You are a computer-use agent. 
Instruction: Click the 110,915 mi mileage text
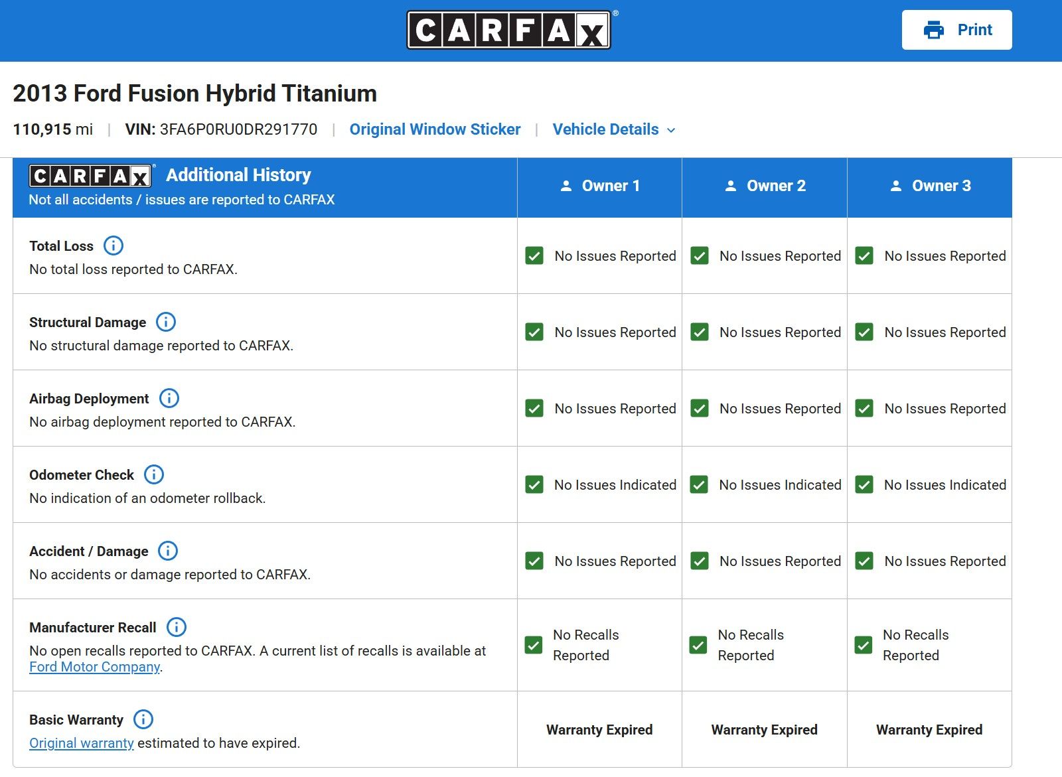coord(53,129)
